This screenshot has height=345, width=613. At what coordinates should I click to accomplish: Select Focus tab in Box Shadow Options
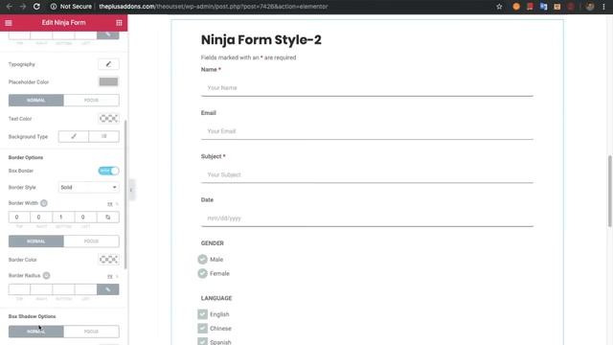[92, 332]
